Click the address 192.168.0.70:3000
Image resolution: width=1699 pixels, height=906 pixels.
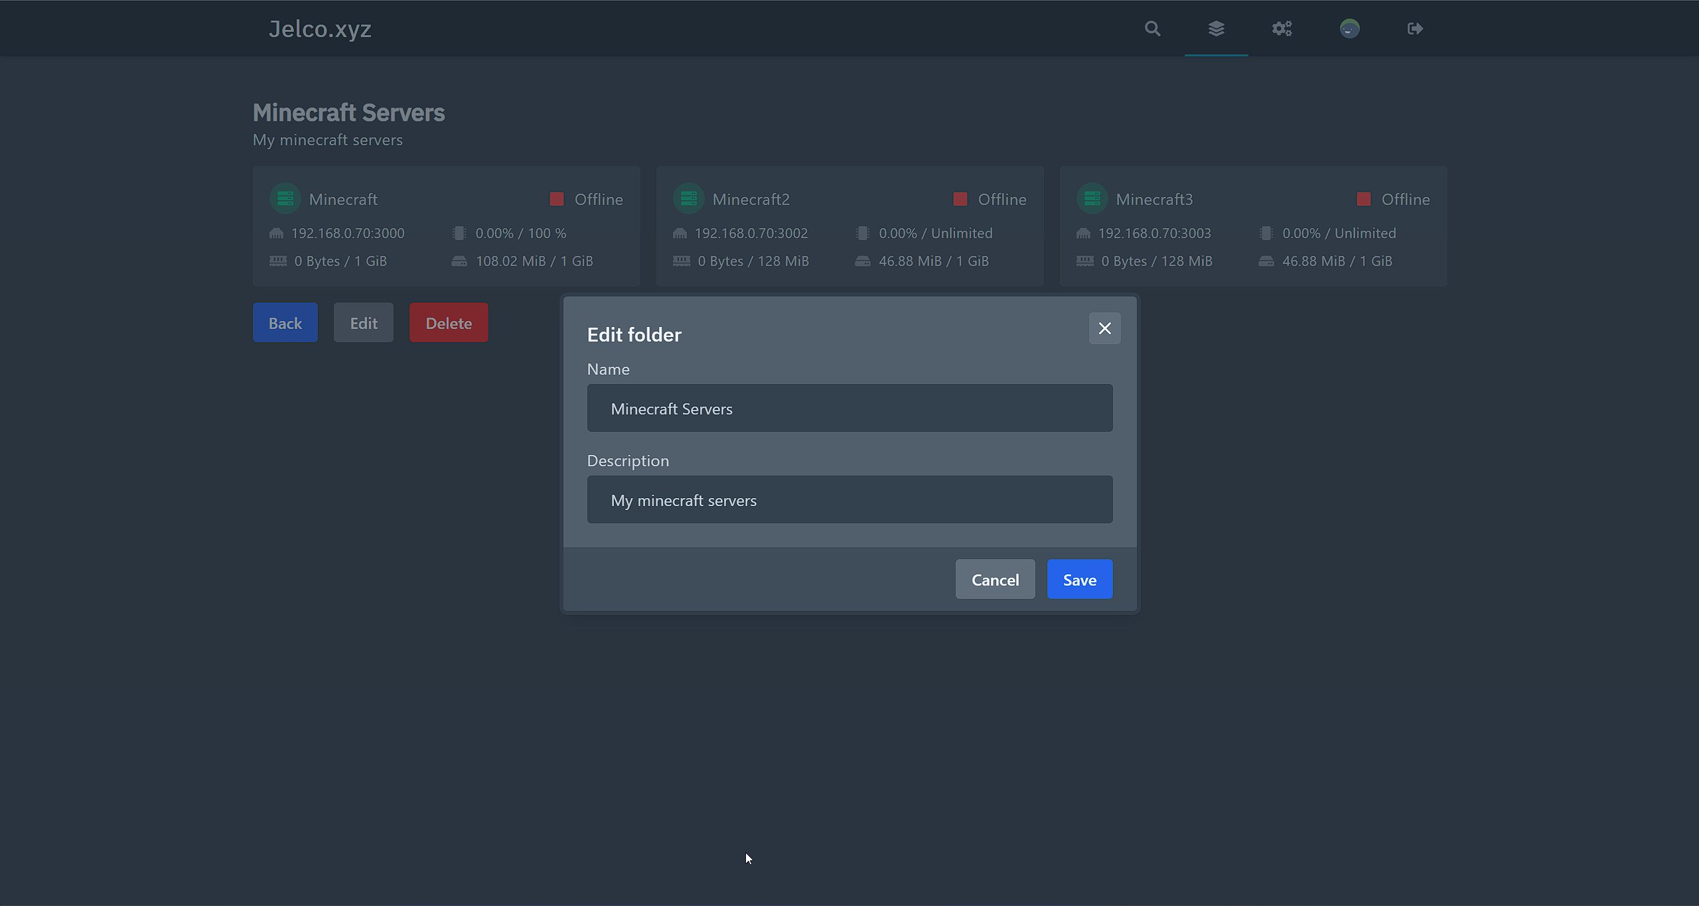[348, 233]
